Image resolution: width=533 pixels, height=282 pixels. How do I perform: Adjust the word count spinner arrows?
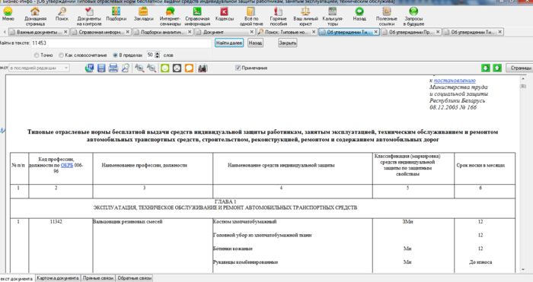click(x=157, y=55)
